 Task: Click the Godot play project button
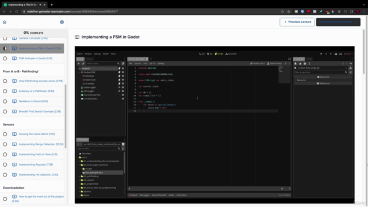321,54
